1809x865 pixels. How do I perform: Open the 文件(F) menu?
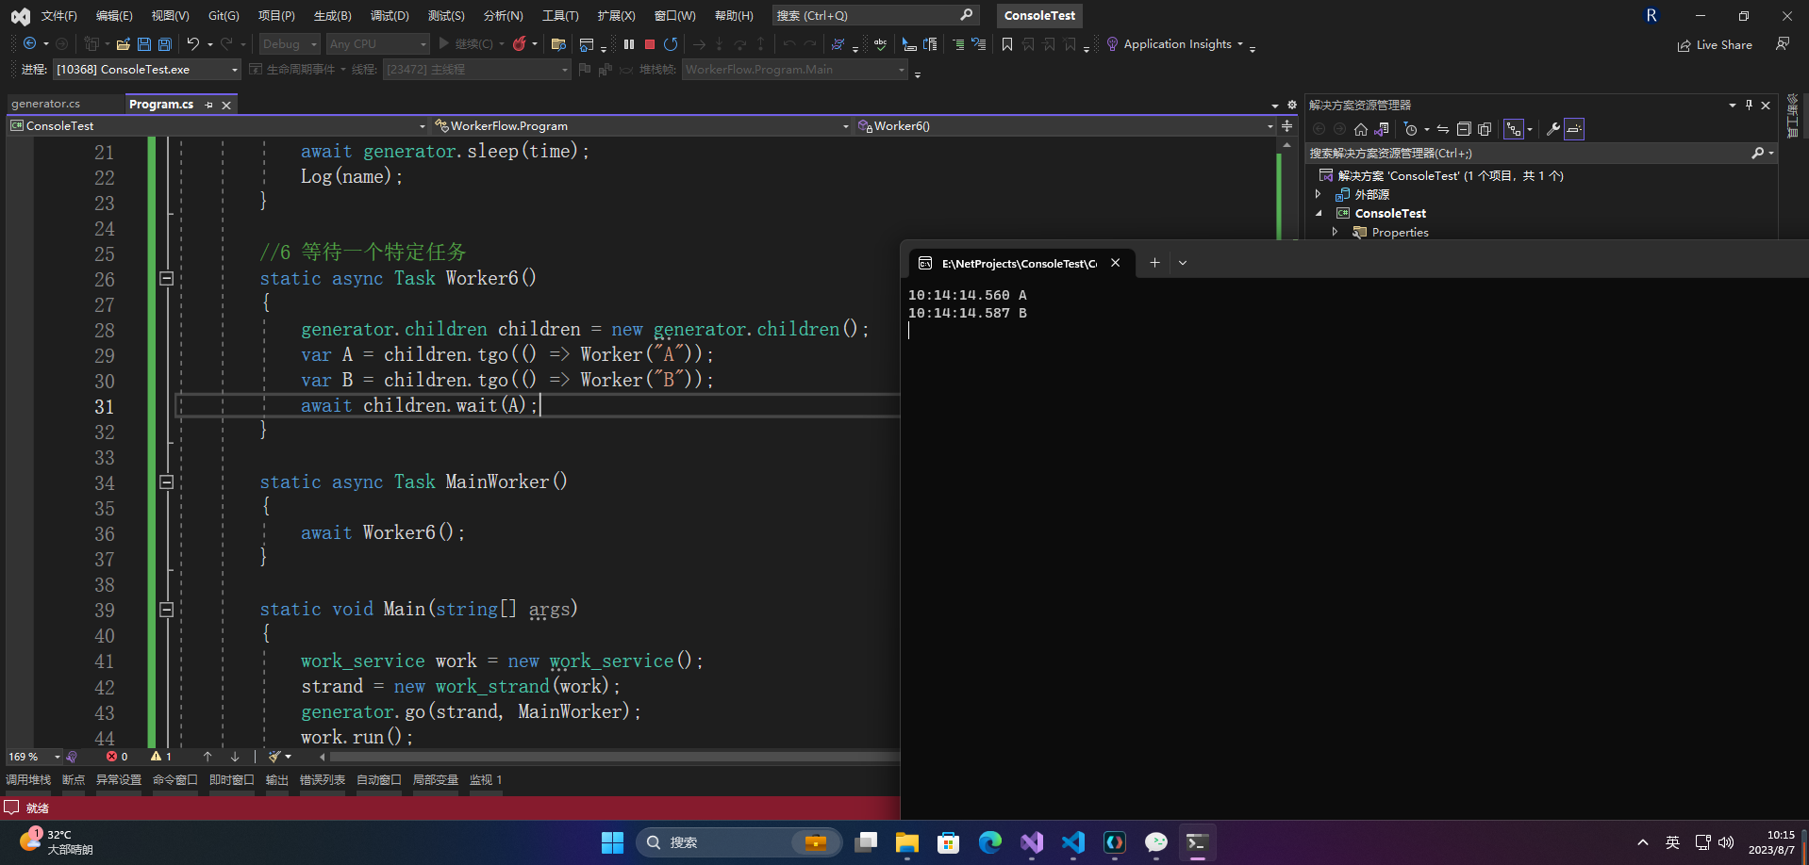58,15
